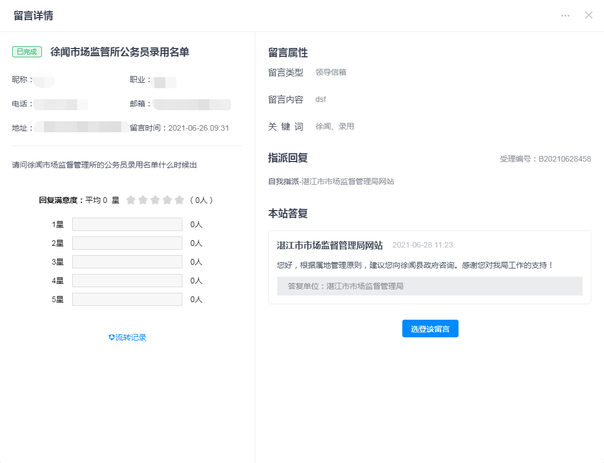Select the second satisfaction rating star
This screenshot has width=604, height=463.
pos(143,200)
